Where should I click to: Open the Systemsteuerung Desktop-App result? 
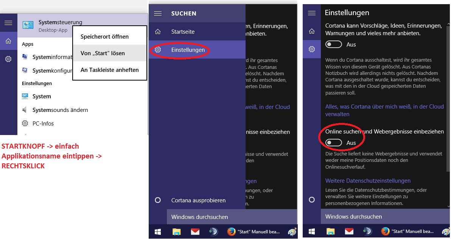[82, 26]
